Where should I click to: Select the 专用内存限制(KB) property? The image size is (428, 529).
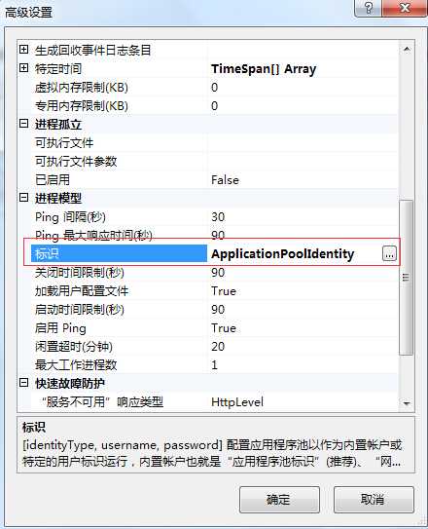(82, 106)
